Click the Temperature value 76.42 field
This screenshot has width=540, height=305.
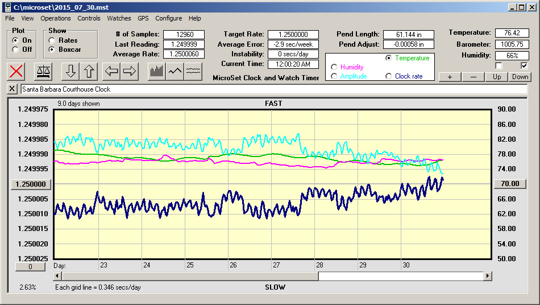512,33
